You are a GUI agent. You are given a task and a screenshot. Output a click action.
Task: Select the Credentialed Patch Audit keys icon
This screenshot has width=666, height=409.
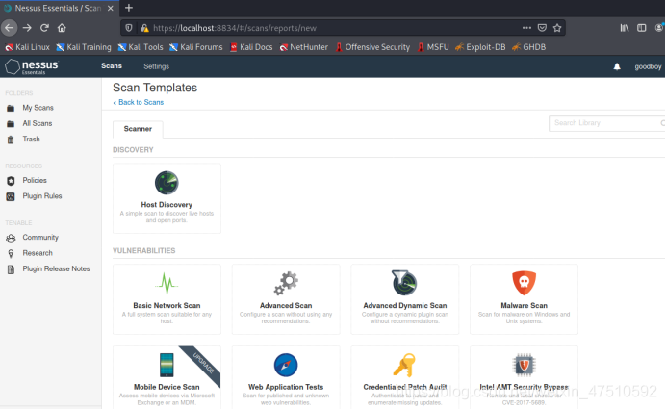coord(404,365)
